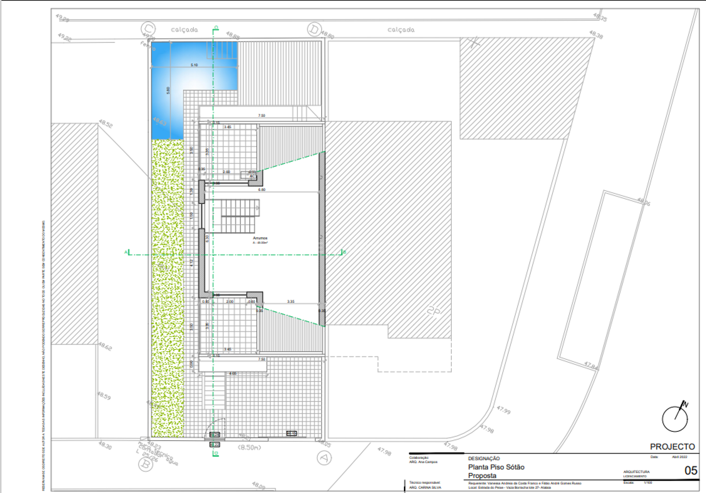
Task: Click the pool length dimension '5.80'
Action: (x=168, y=90)
